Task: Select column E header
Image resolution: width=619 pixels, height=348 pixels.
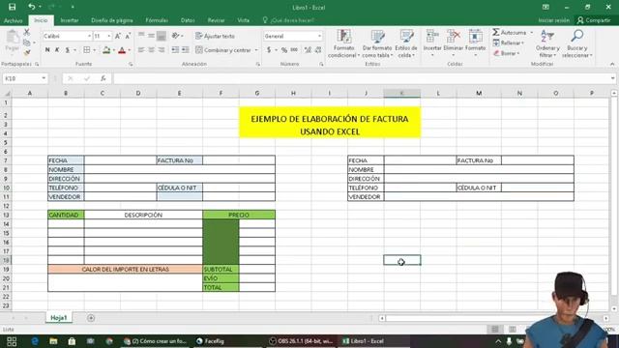Action: point(179,93)
